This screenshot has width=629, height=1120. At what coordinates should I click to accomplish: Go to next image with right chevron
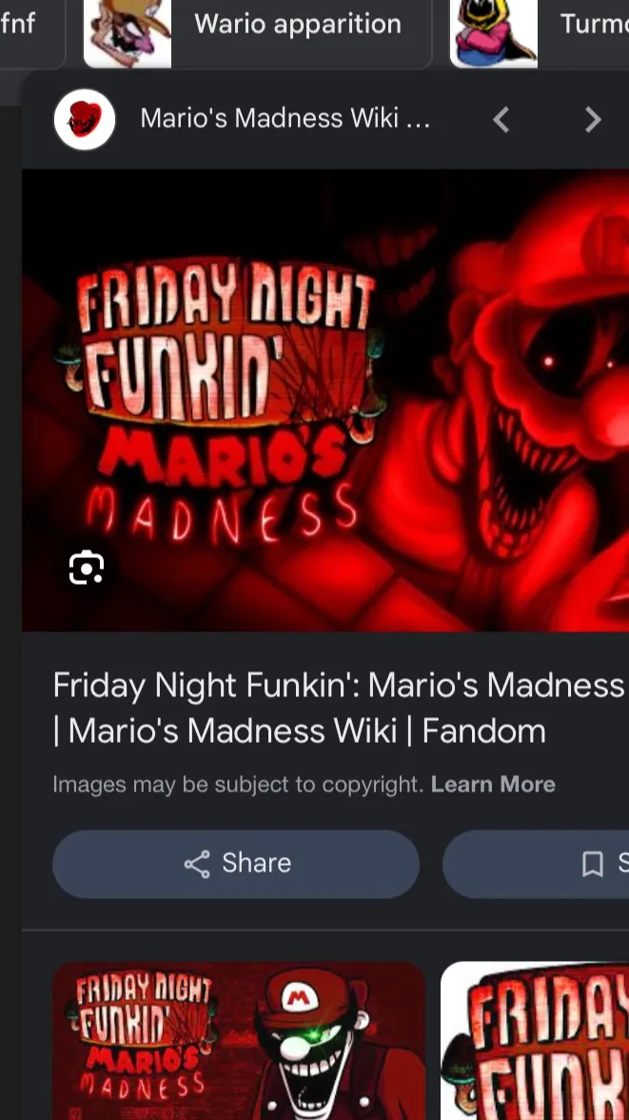tap(593, 120)
